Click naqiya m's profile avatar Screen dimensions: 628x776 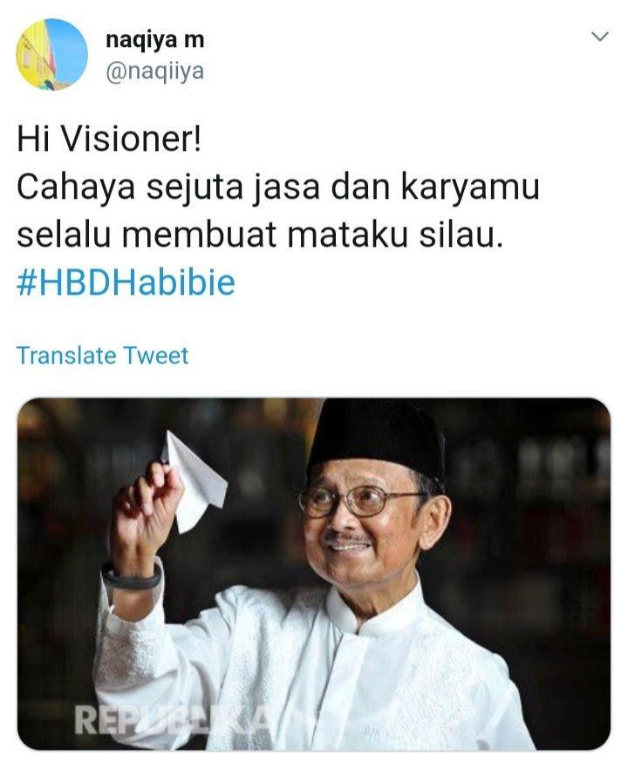pyautogui.click(x=52, y=54)
